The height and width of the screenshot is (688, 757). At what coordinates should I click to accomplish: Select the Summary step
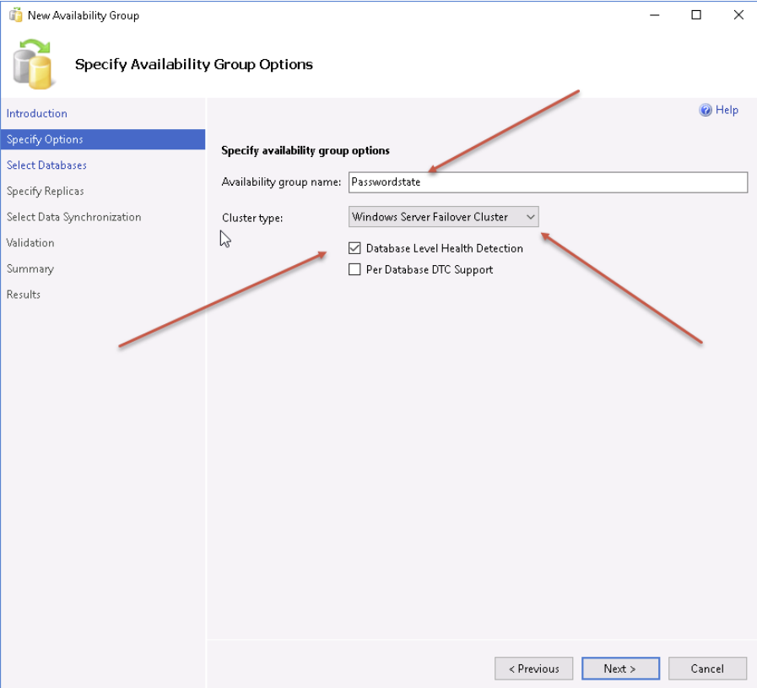30,269
